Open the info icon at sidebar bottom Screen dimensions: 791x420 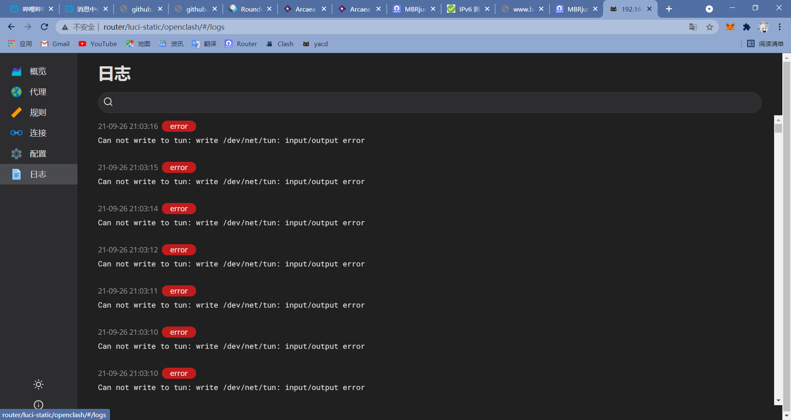(x=38, y=405)
